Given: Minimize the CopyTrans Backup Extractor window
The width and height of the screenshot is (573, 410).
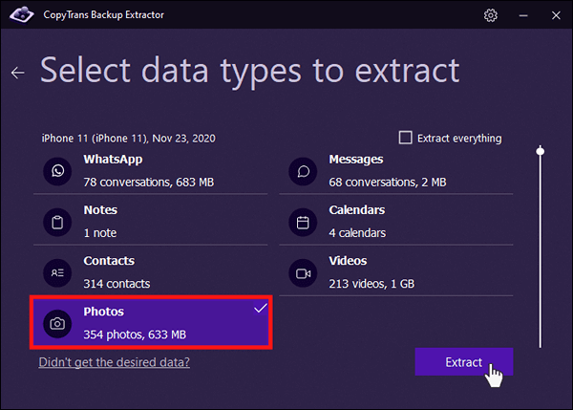Looking at the screenshot, I should (523, 15).
